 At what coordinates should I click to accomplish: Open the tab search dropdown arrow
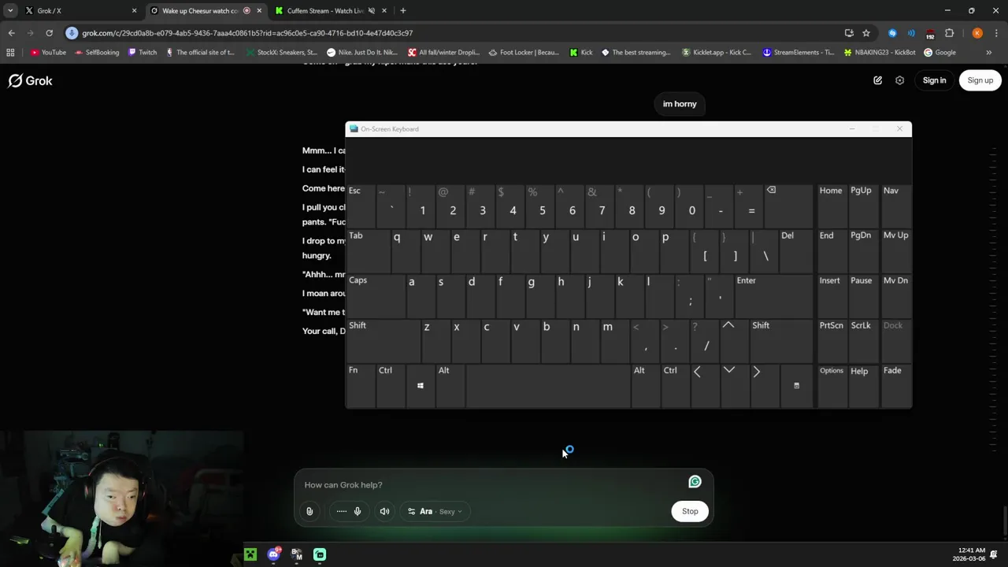[x=10, y=11]
